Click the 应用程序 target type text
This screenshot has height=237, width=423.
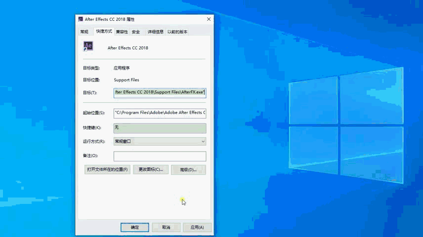(x=122, y=68)
